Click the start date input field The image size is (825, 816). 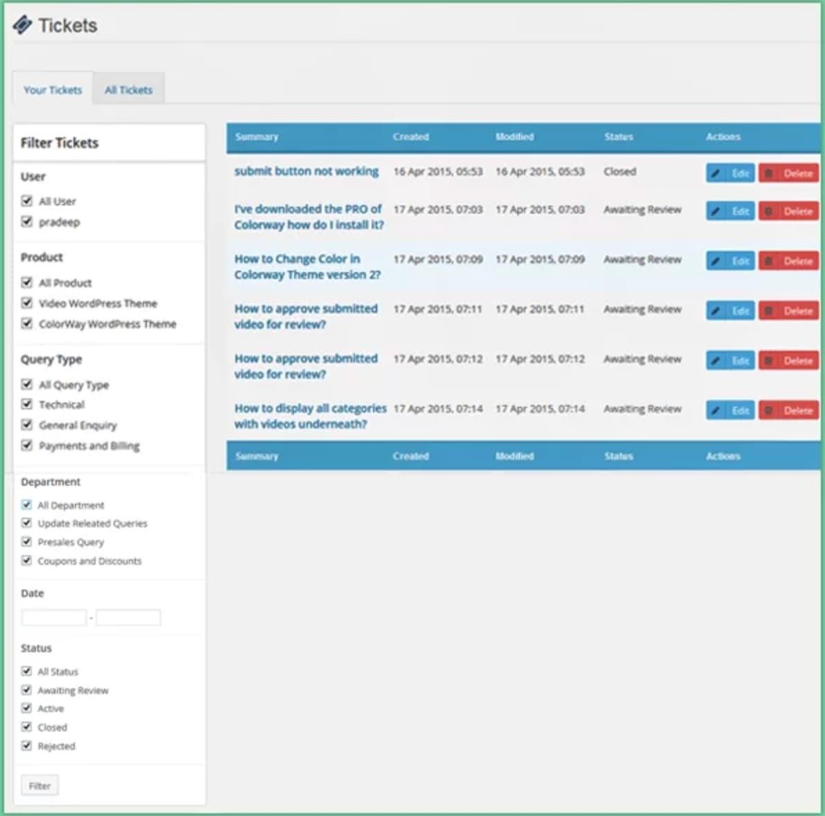point(54,618)
